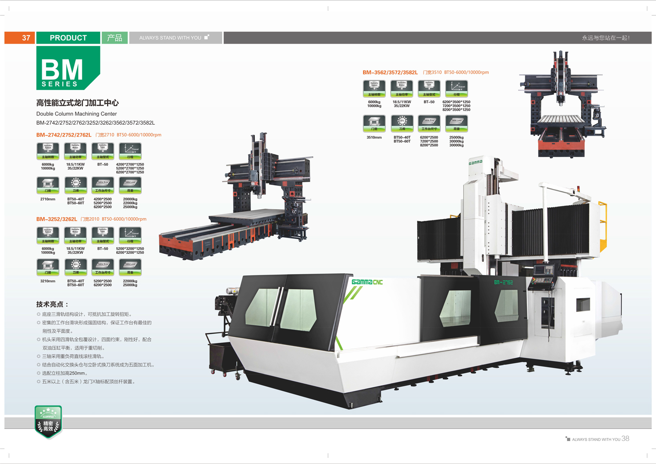Click Spindle Type icon under BM-3252/3262L
This screenshot has width=656, height=464.
103,235
